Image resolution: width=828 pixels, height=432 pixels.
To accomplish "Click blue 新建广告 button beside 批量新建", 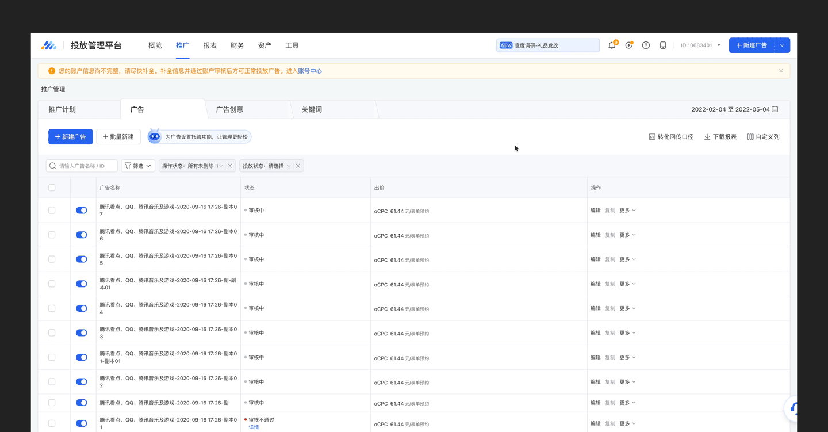I will [71, 137].
